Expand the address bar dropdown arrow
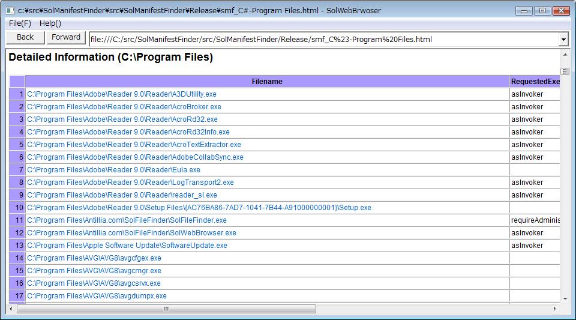The height and width of the screenshot is (320, 576). tap(563, 39)
